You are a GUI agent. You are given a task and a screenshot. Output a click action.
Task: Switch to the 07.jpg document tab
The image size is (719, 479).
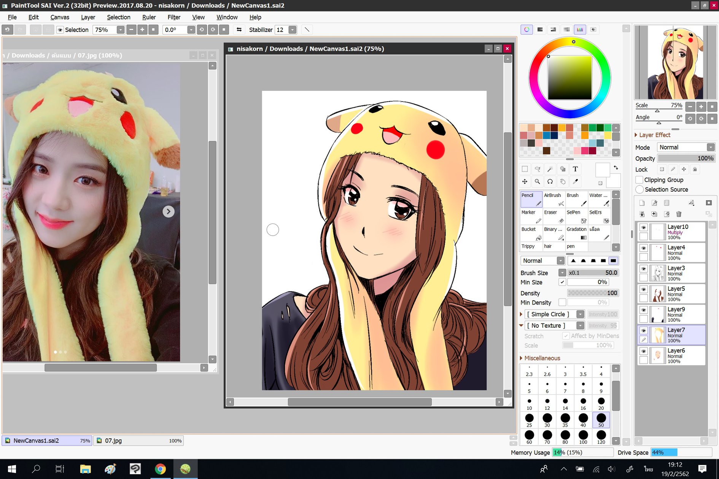pos(138,441)
